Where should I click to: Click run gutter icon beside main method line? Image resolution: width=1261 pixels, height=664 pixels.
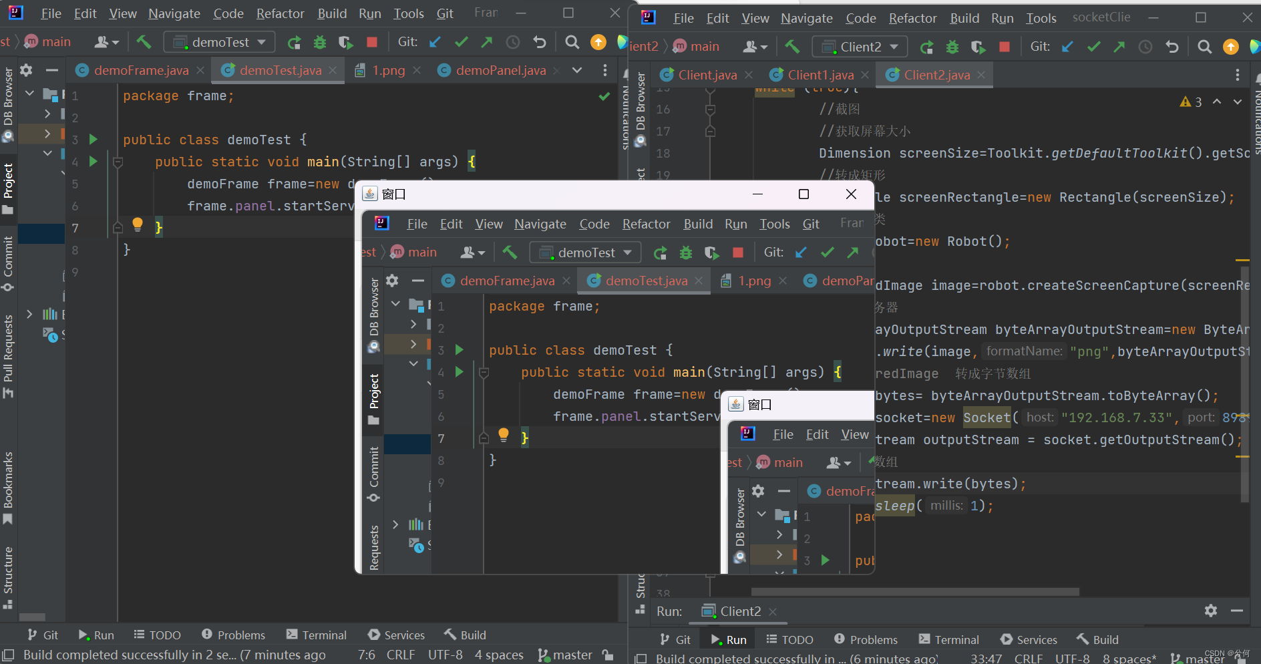coord(94,161)
